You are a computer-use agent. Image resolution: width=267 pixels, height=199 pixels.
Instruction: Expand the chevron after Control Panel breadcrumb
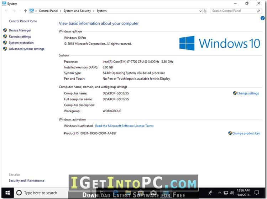click(61, 11)
